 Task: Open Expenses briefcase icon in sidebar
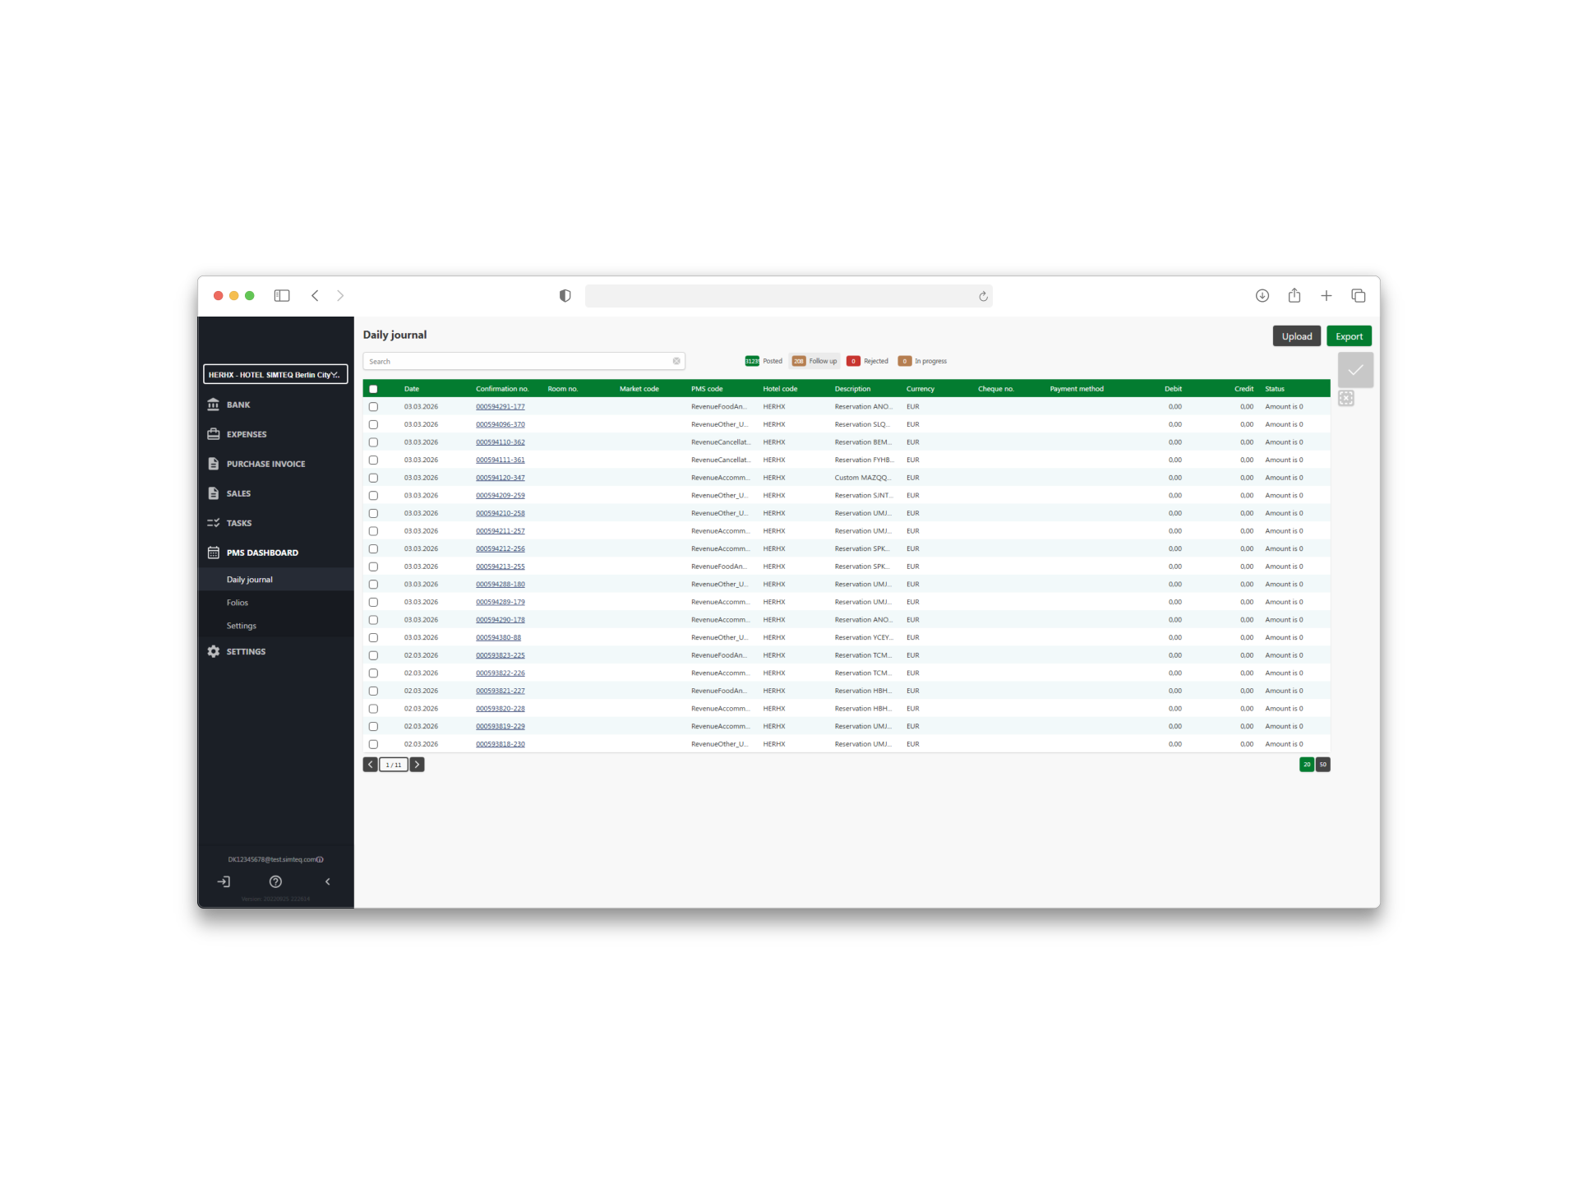[214, 434]
